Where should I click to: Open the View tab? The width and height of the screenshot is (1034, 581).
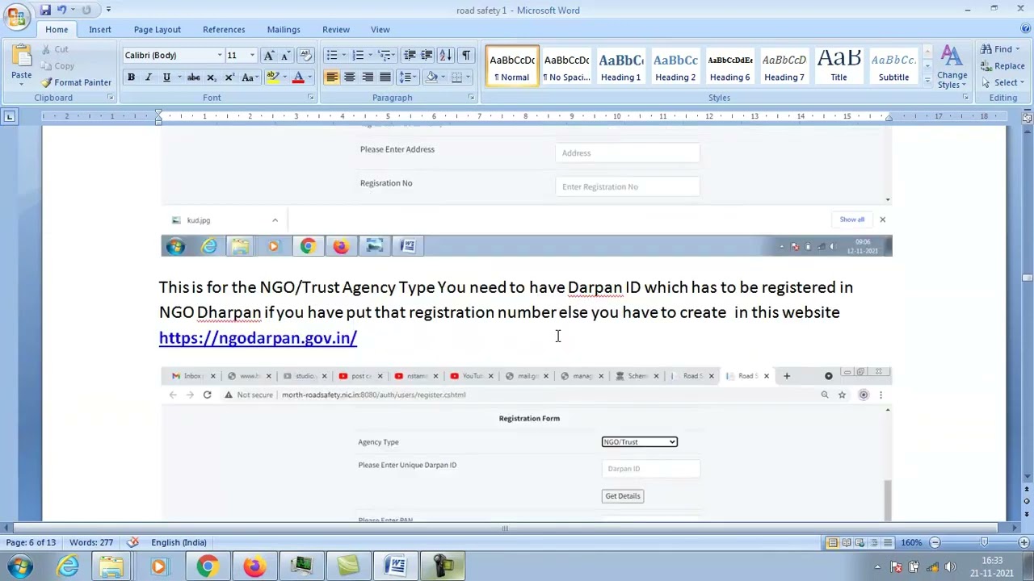[x=380, y=30]
